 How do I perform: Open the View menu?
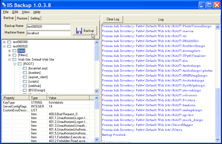26,12
